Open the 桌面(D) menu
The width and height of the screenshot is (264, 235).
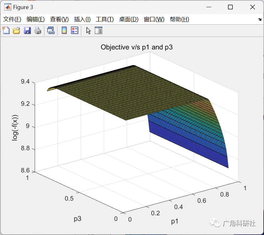pyautogui.click(x=129, y=19)
